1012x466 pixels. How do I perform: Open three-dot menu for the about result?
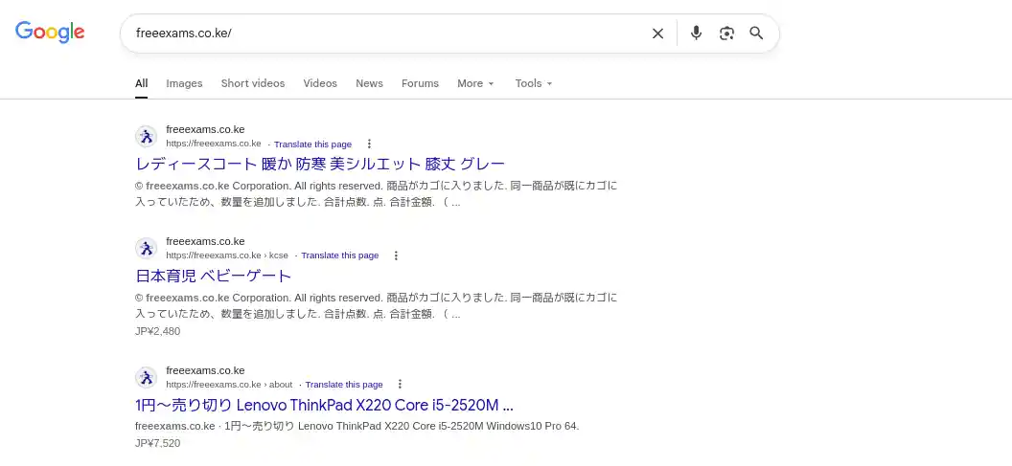pos(401,384)
